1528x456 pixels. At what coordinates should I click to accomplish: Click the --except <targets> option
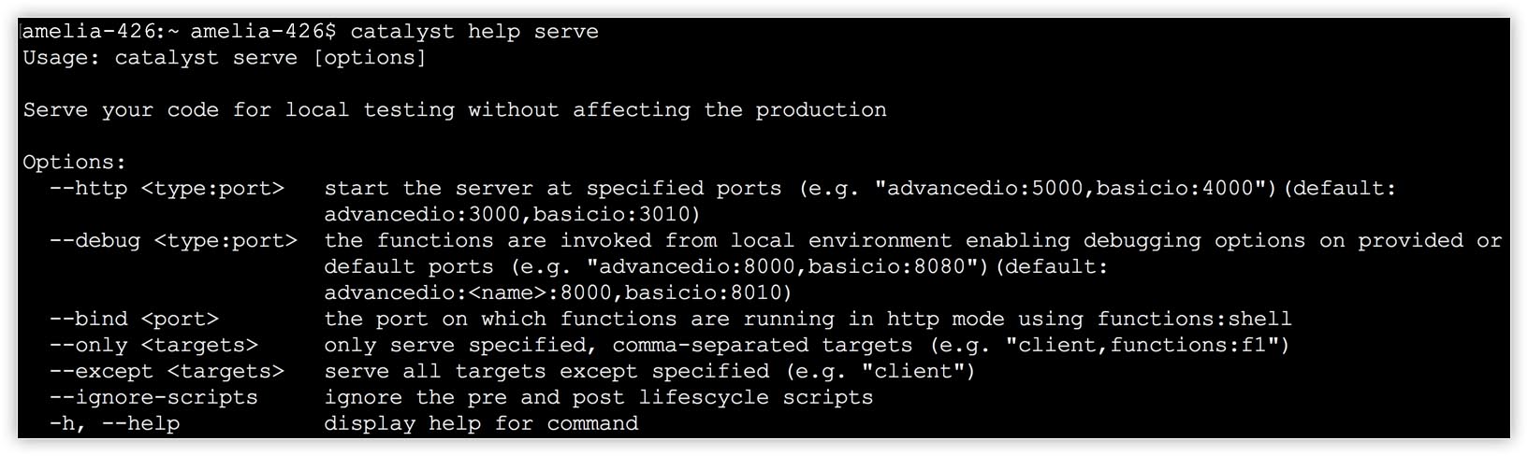coord(167,372)
